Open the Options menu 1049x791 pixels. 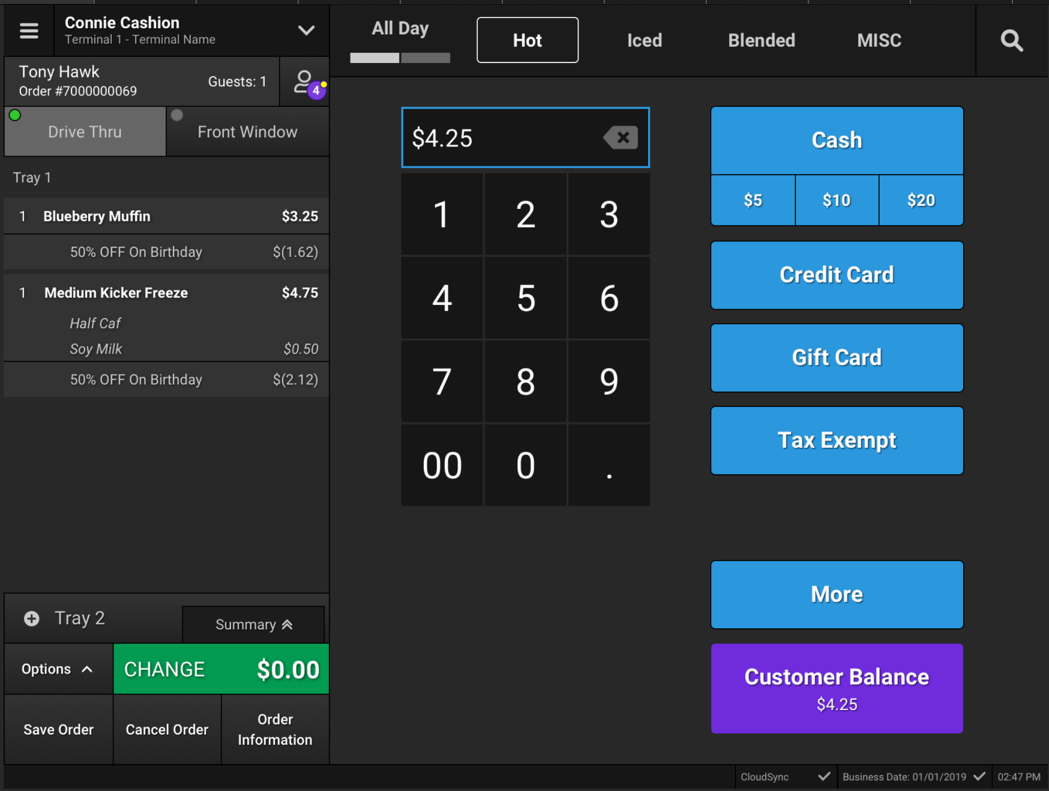point(58,669)
